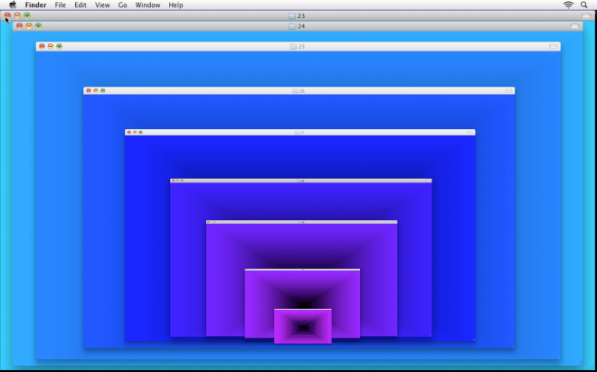Click the Spotlight search magnifier icon
This screenshot has width=597, height=372.
[584, 5]
